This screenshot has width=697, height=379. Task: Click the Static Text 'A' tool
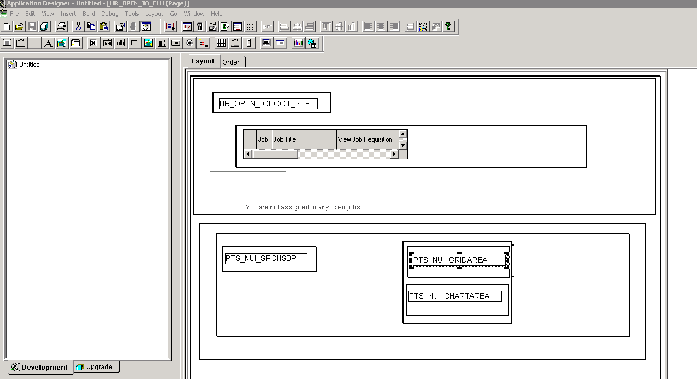(48, 43)
